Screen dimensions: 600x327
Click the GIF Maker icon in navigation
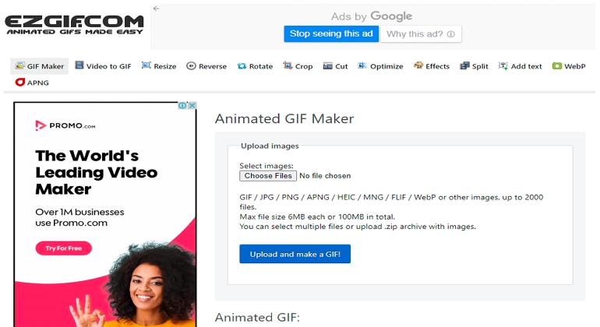19,65
